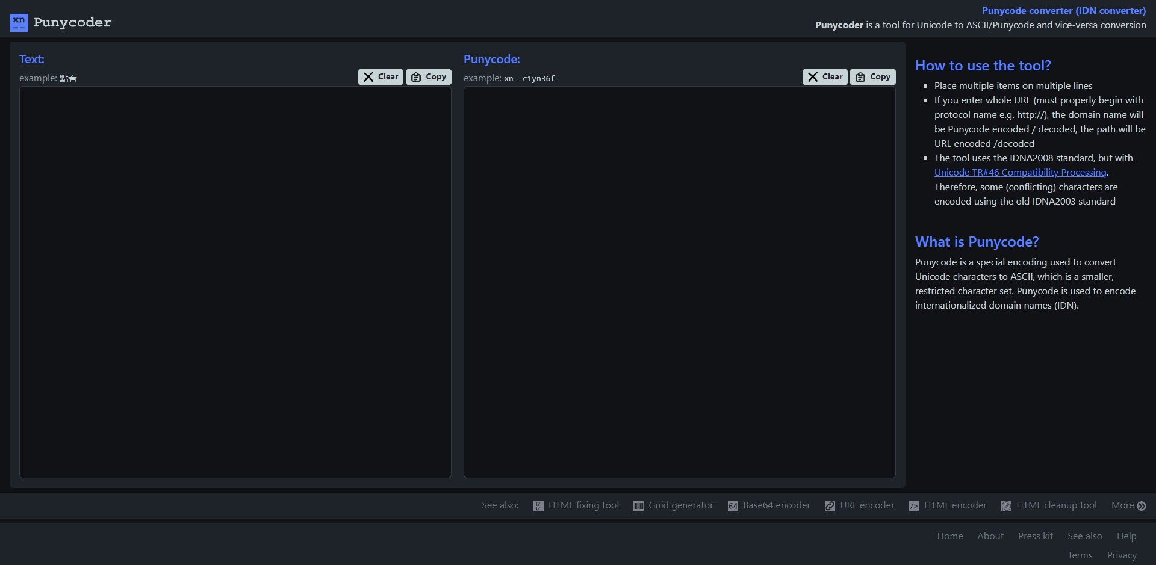Click the 'How to use the tool?' heading
Screen dimensions: 1156x565
pyautogui.click(x=983, y=66)
